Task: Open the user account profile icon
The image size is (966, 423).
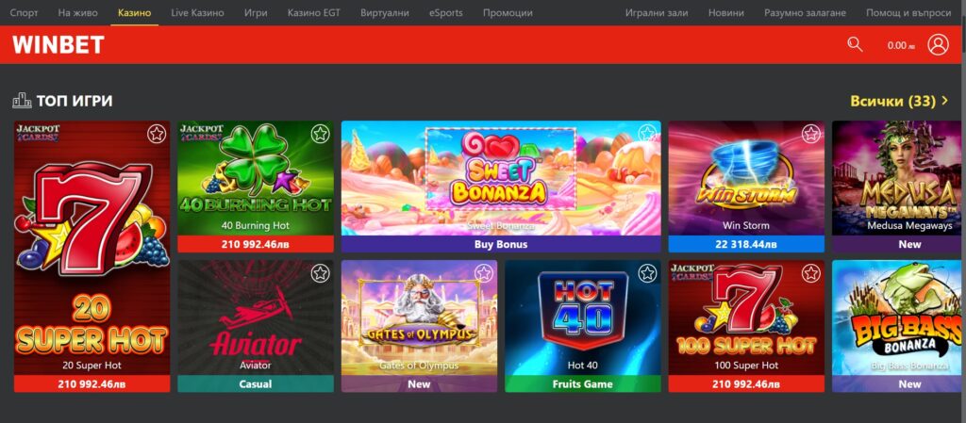Action: coord(938,44)
